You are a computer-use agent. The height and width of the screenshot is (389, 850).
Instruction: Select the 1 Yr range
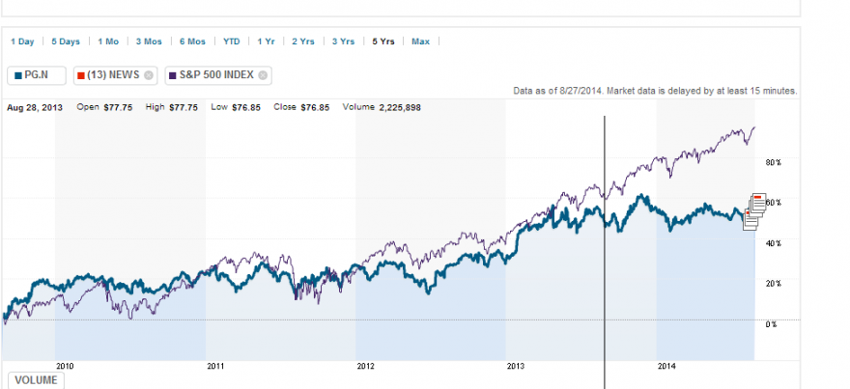(x=267, y=42)
